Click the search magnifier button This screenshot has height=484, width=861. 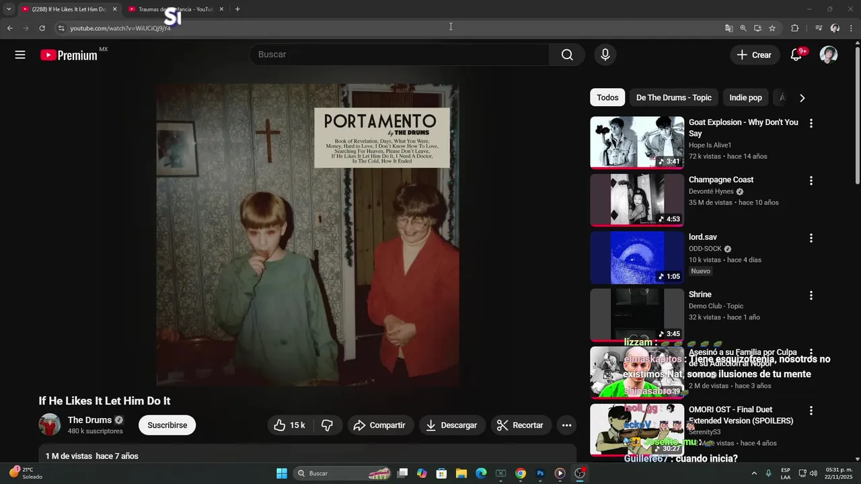(567, 55)
